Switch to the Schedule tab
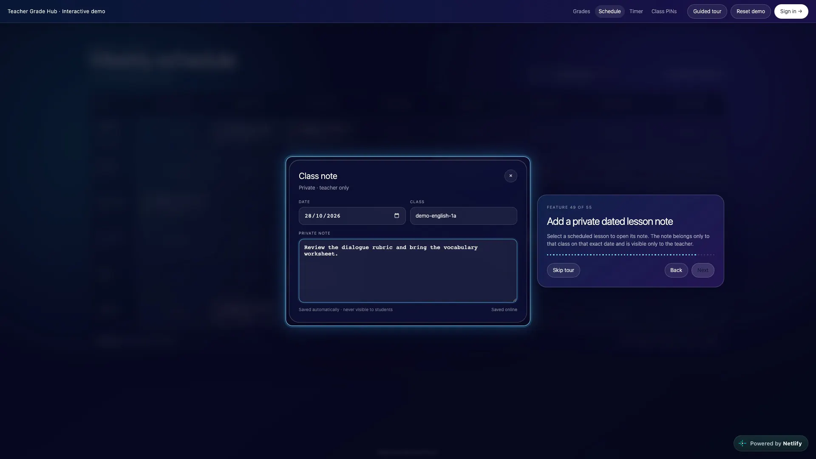This screenshot has width=816, height=459. tap(609, 11)
